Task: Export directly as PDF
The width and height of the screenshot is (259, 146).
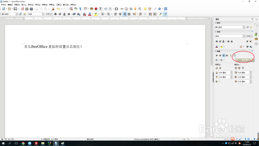Action: pos(22,9)
